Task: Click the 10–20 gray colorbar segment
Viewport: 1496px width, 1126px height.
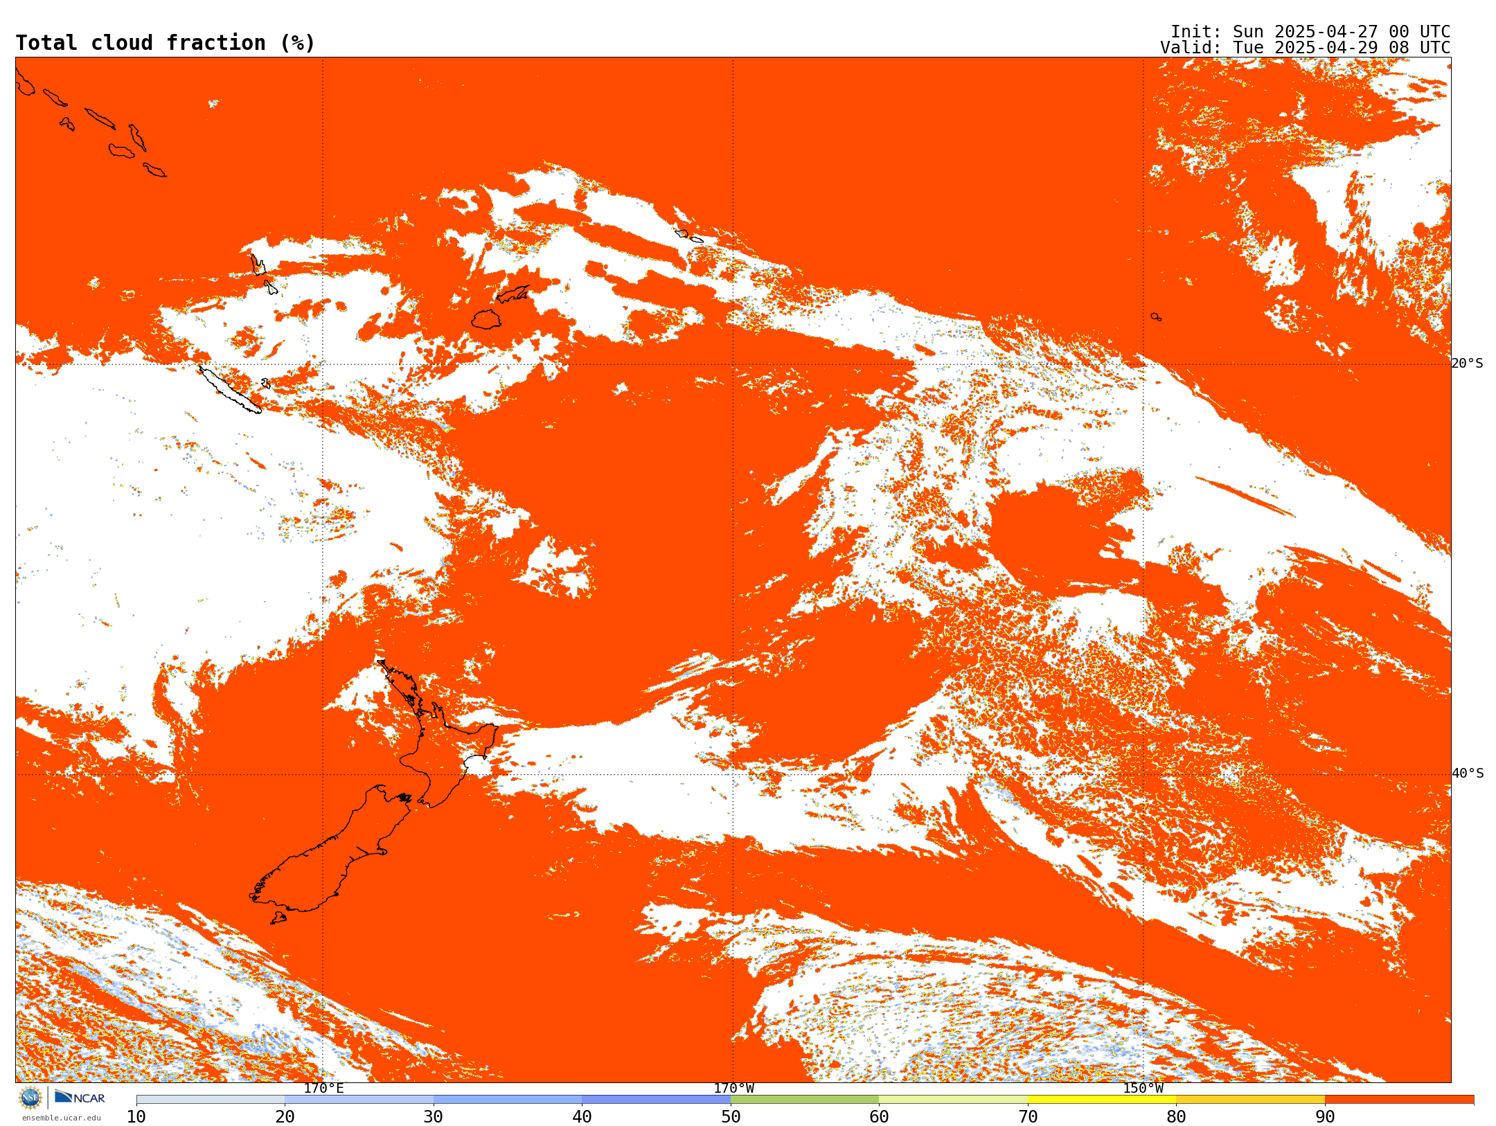Action: point(211,1100)
